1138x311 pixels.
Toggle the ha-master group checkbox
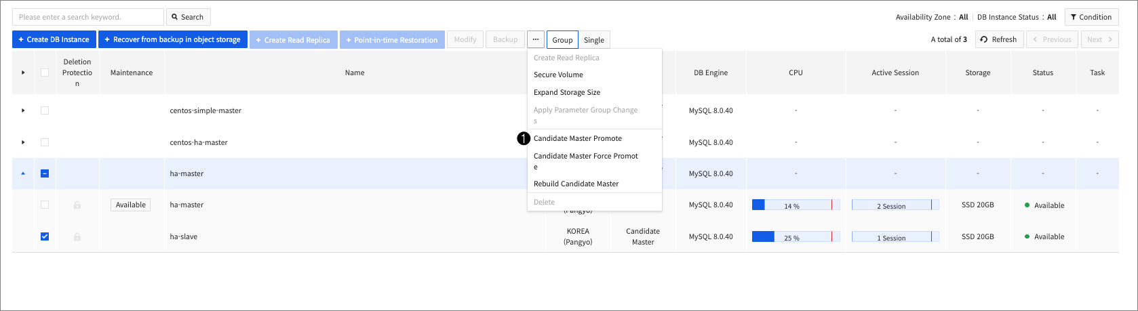[x=45, y=173]
